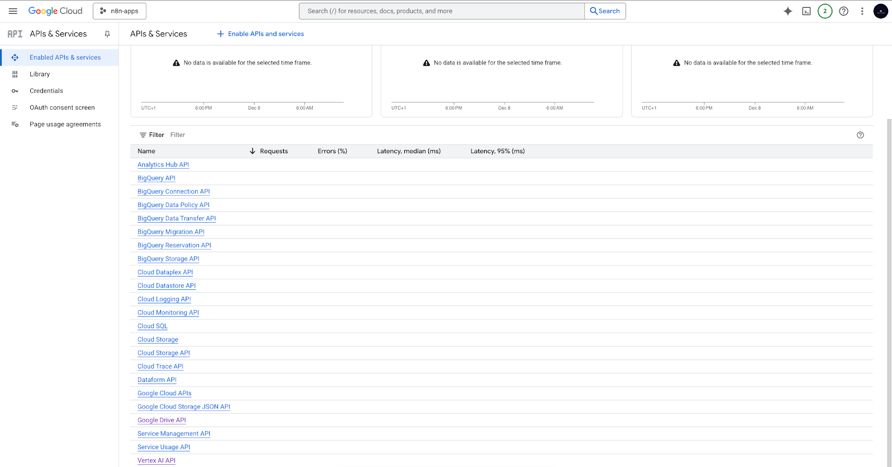Open the hamburger navigation menu
This screenshot has height=467, width=892.
point(13,11)
